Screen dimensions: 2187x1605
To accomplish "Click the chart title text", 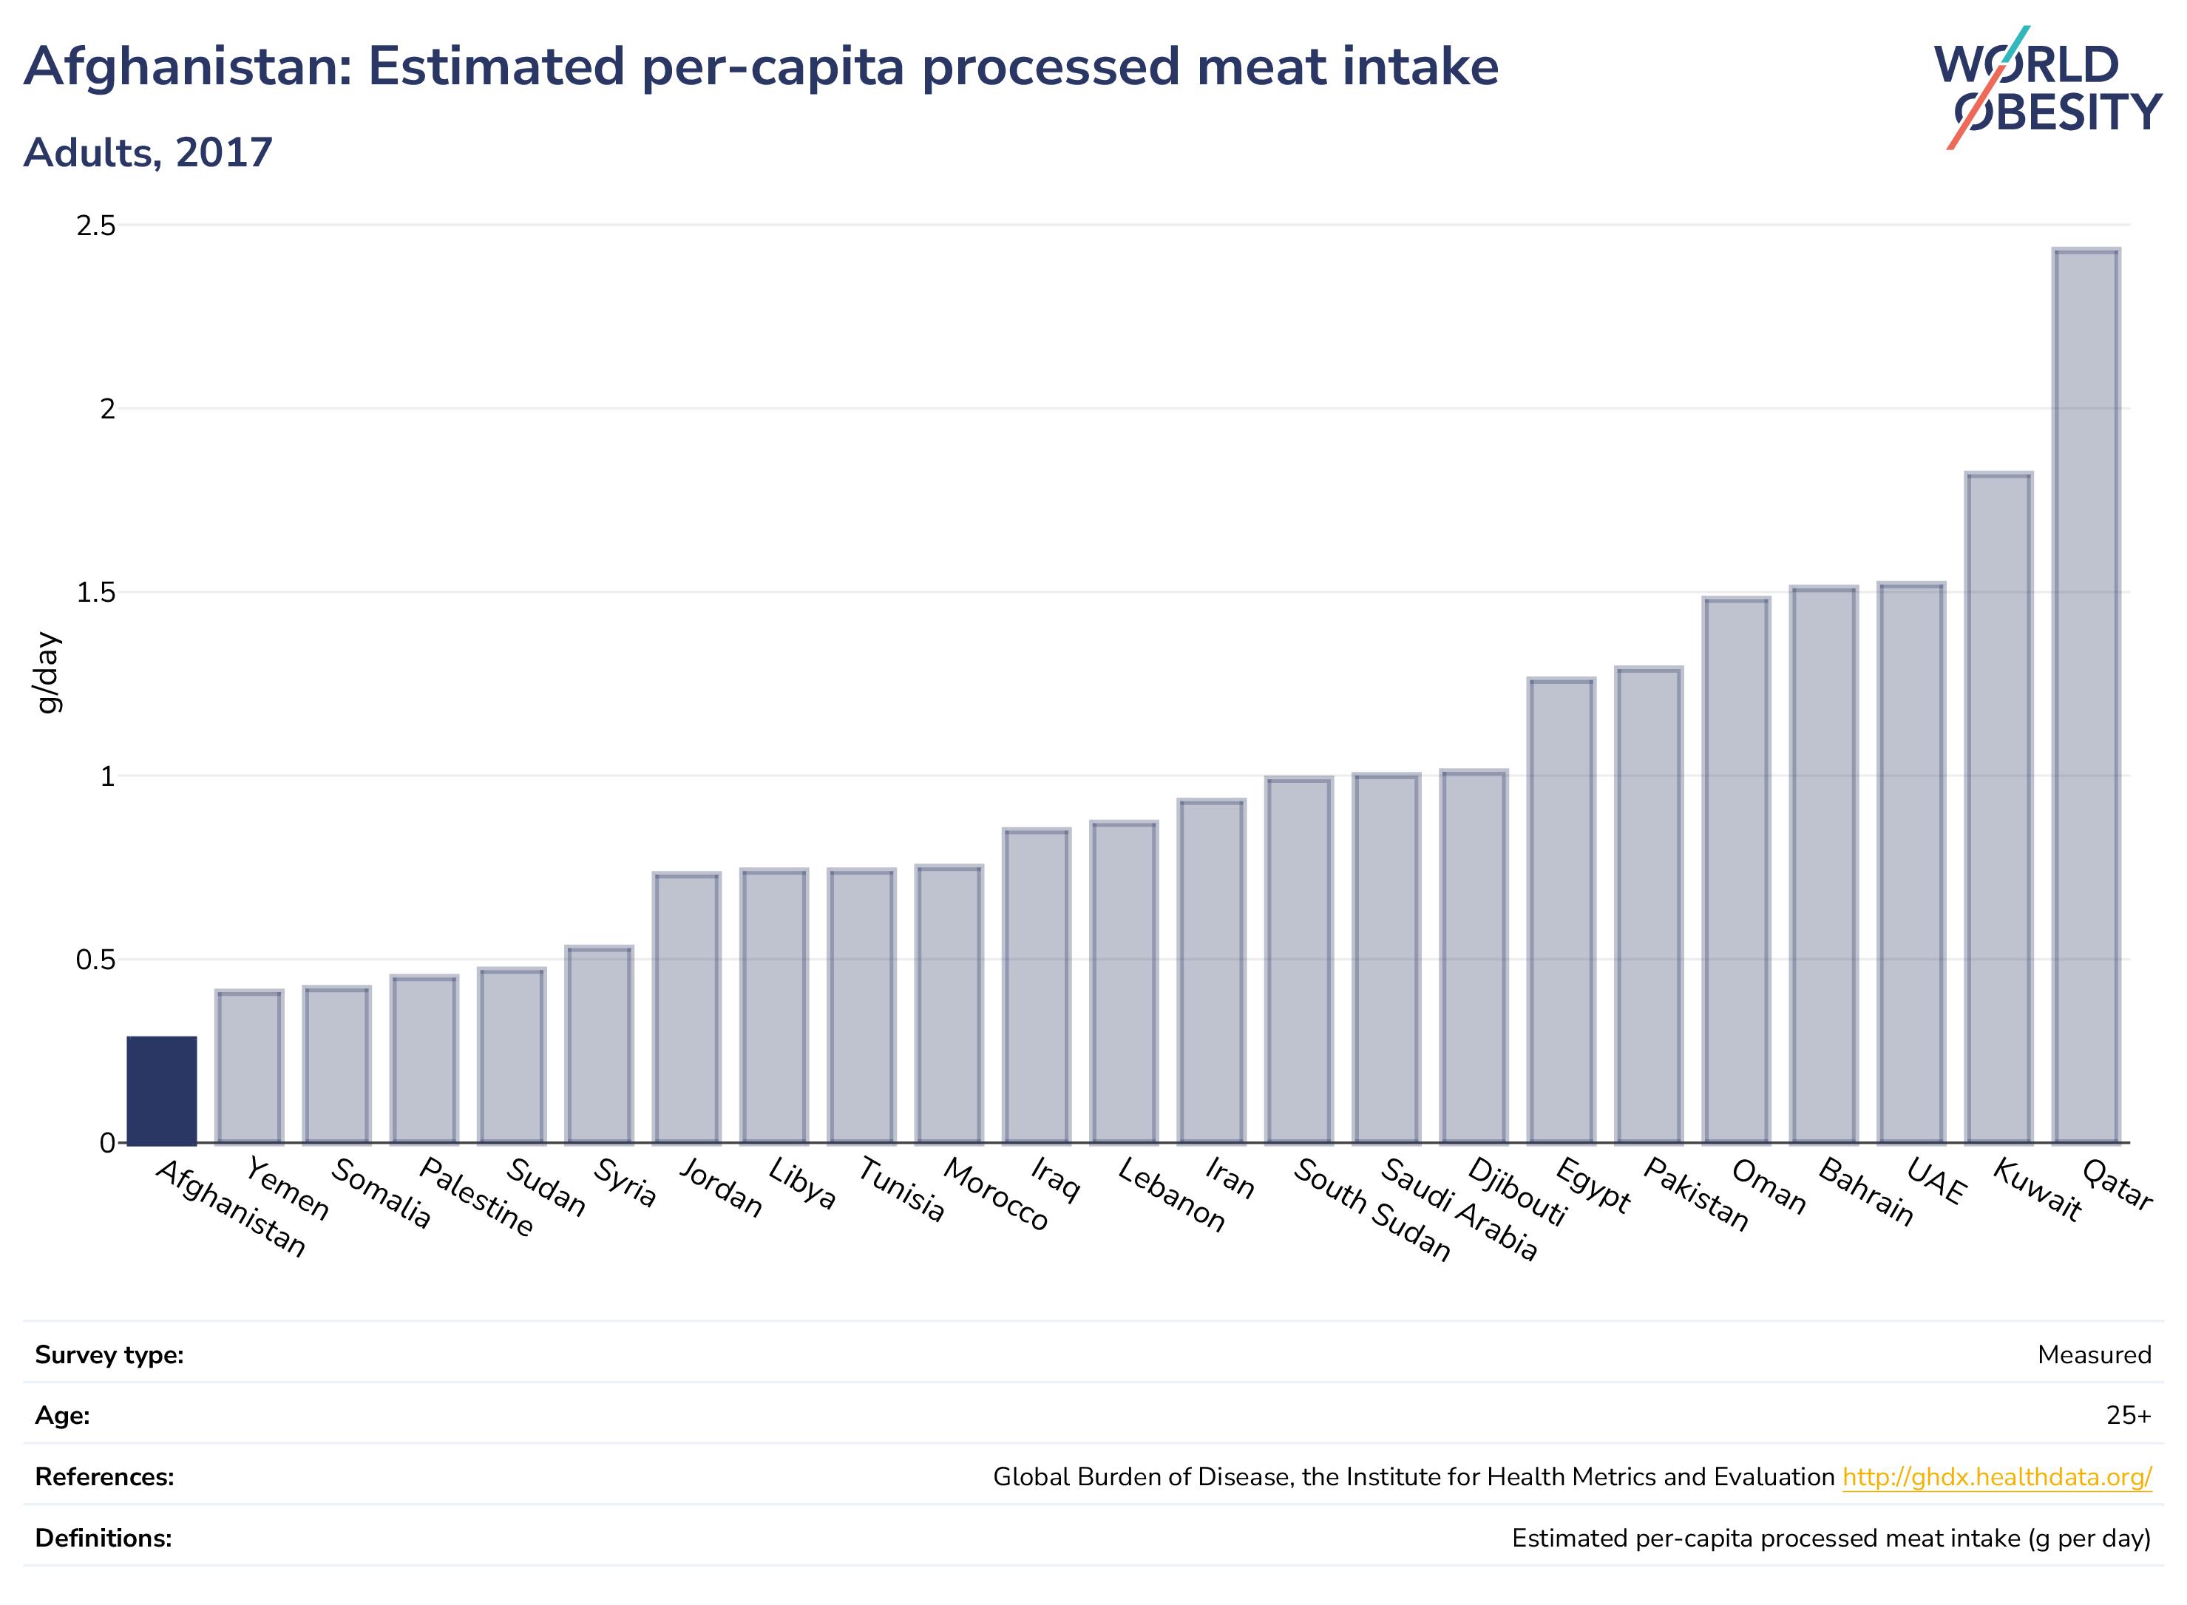I will pos(761,67).
